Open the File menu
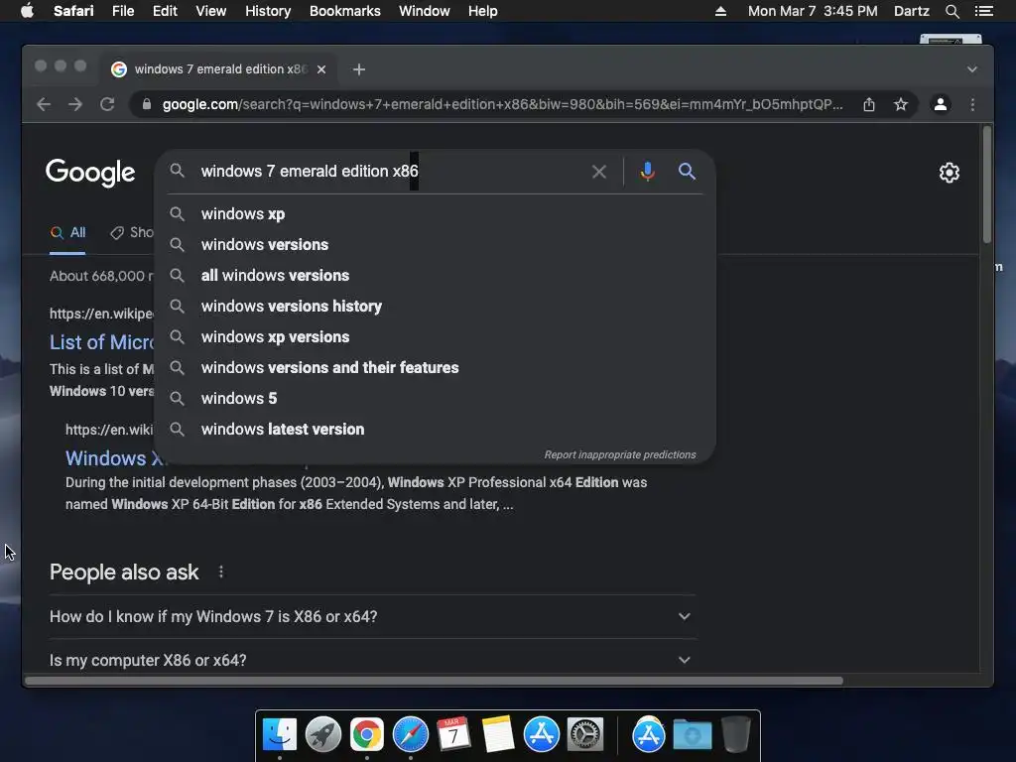 tap(123, 11)
